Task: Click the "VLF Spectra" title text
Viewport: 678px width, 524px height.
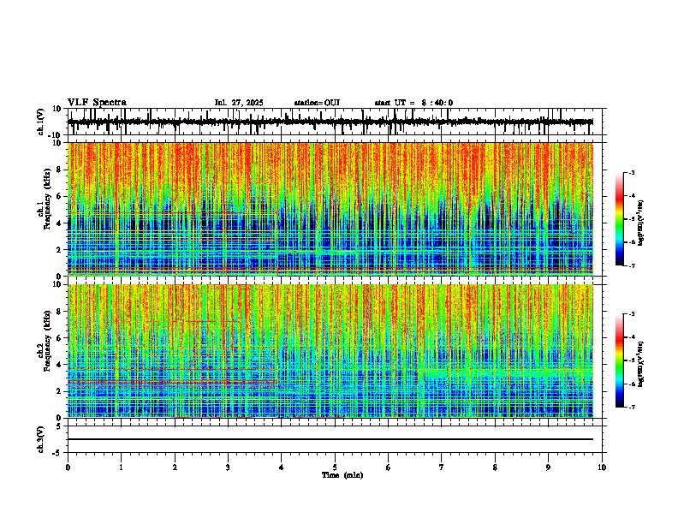Action: click(97, 103)
